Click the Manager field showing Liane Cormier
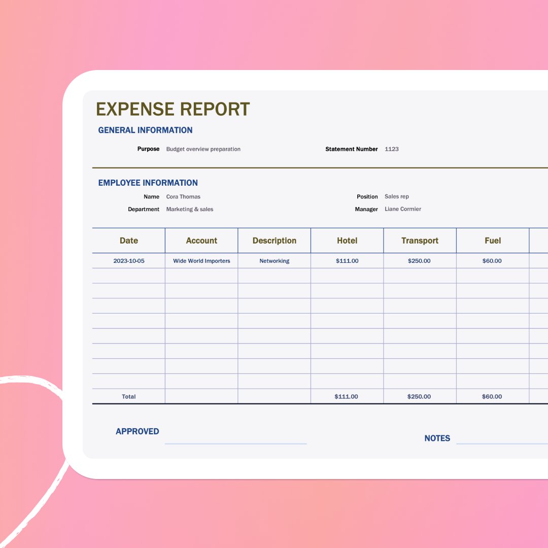Viewport: 548px width, 548px height. [403, 209]
